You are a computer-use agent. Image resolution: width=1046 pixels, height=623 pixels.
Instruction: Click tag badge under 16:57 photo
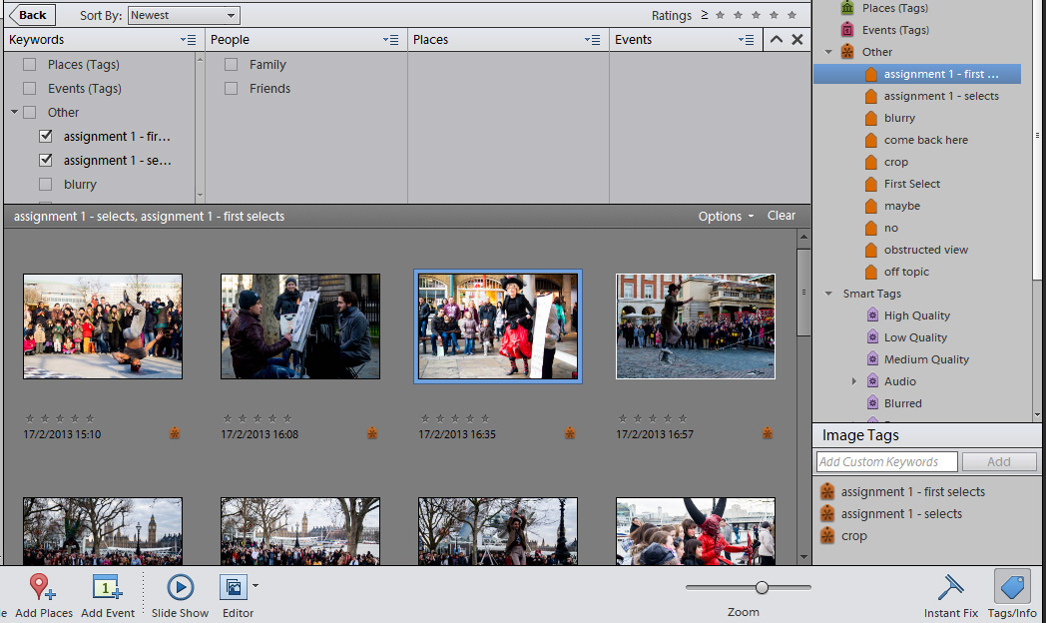pos(768,433)
